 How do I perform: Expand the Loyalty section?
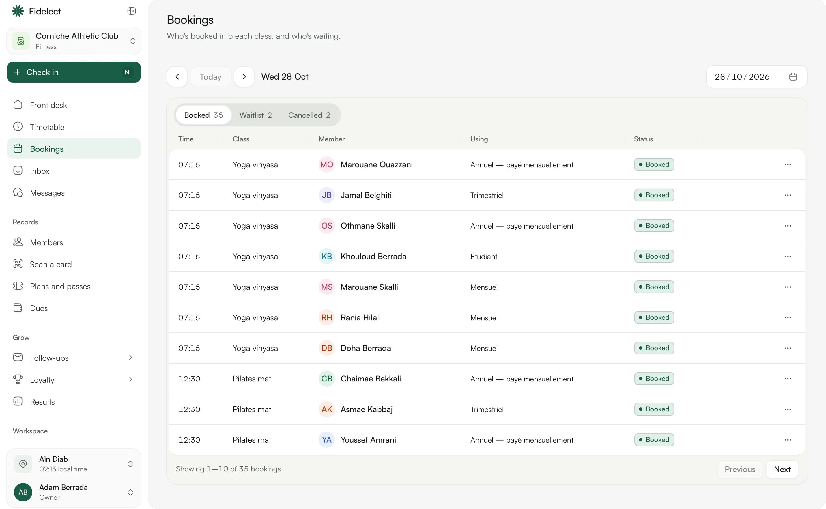coord(74,379)
